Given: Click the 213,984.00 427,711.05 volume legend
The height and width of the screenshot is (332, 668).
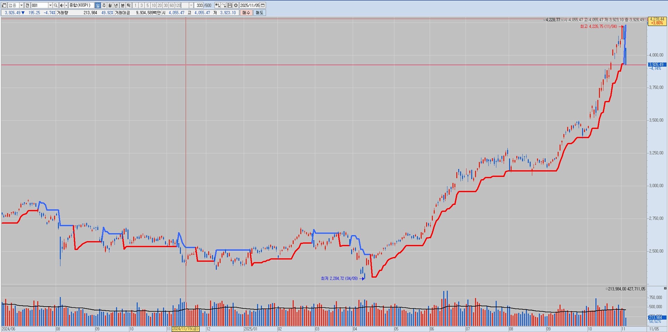Looking at the screenshot, I should pyautogui.click(x=626, y=289).
